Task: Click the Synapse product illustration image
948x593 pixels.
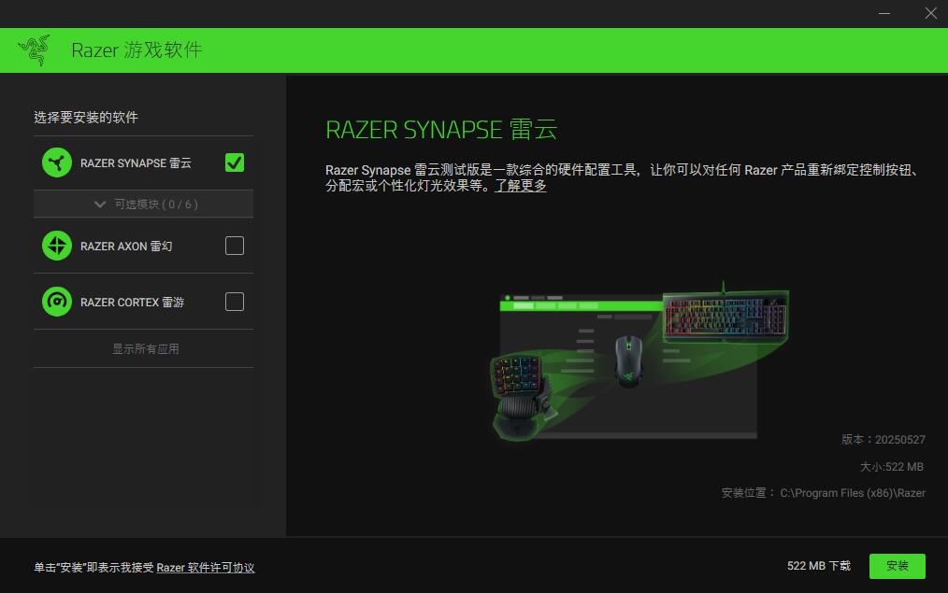Action: [x=639, y=360]
